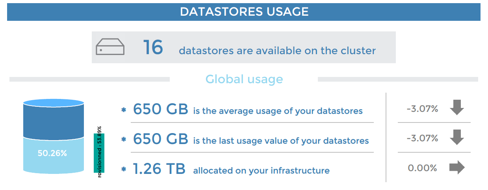Click the allocated right arrow icon
This screenshot has height=190, width=488.
(x=457, y=168)
